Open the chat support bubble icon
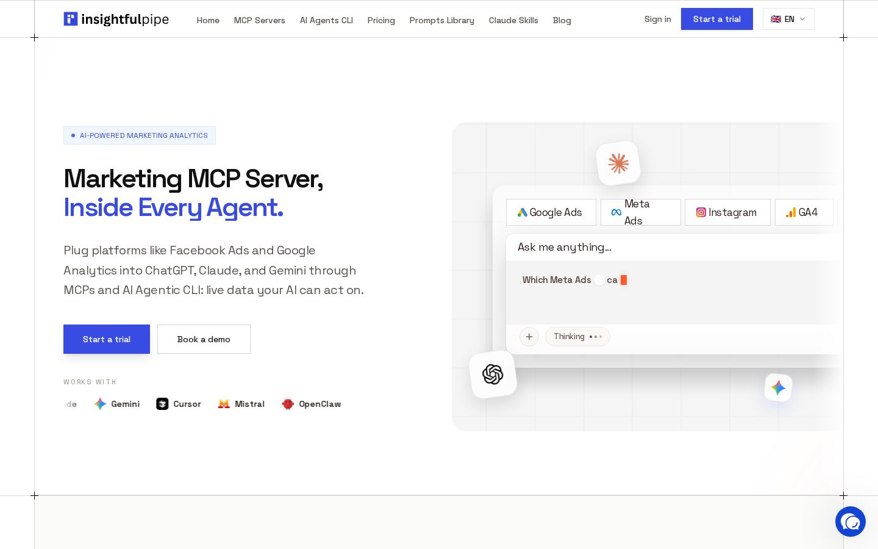The width and height of the screenshot is (878, 549). click(851, 522)
